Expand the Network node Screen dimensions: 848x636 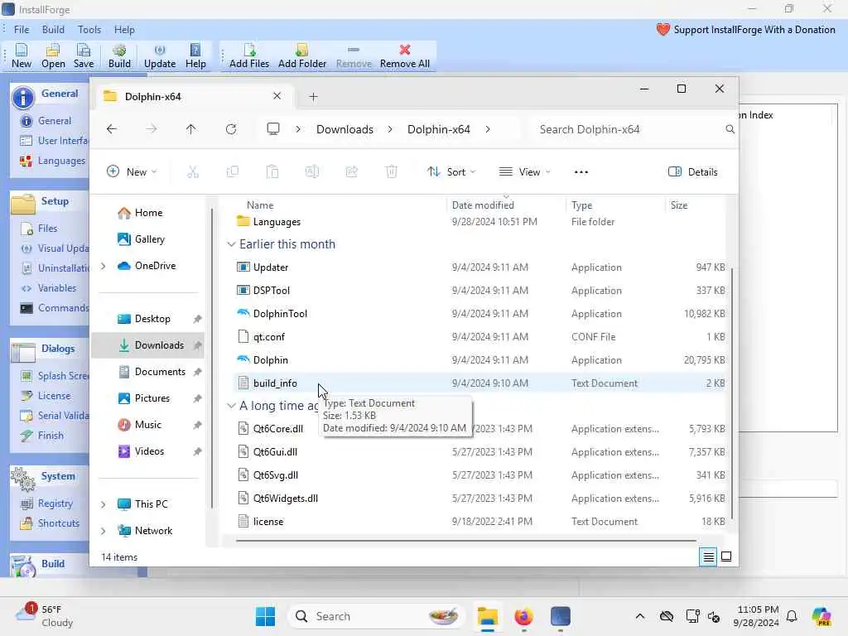(x=103, y=531)
